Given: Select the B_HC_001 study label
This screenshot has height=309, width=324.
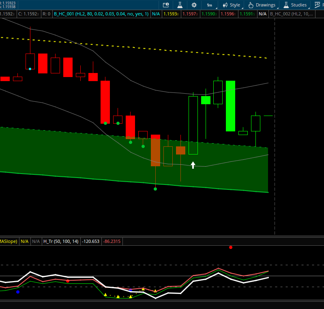Looking at the screenshot, I should pos(101,14).
